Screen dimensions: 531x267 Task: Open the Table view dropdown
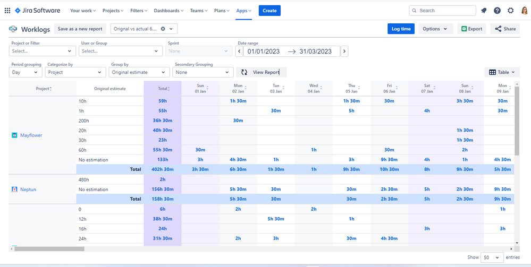(502, 72)
